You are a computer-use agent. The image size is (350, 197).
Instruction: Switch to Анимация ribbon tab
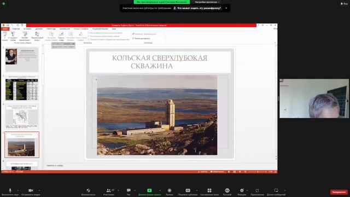(65, 29)
